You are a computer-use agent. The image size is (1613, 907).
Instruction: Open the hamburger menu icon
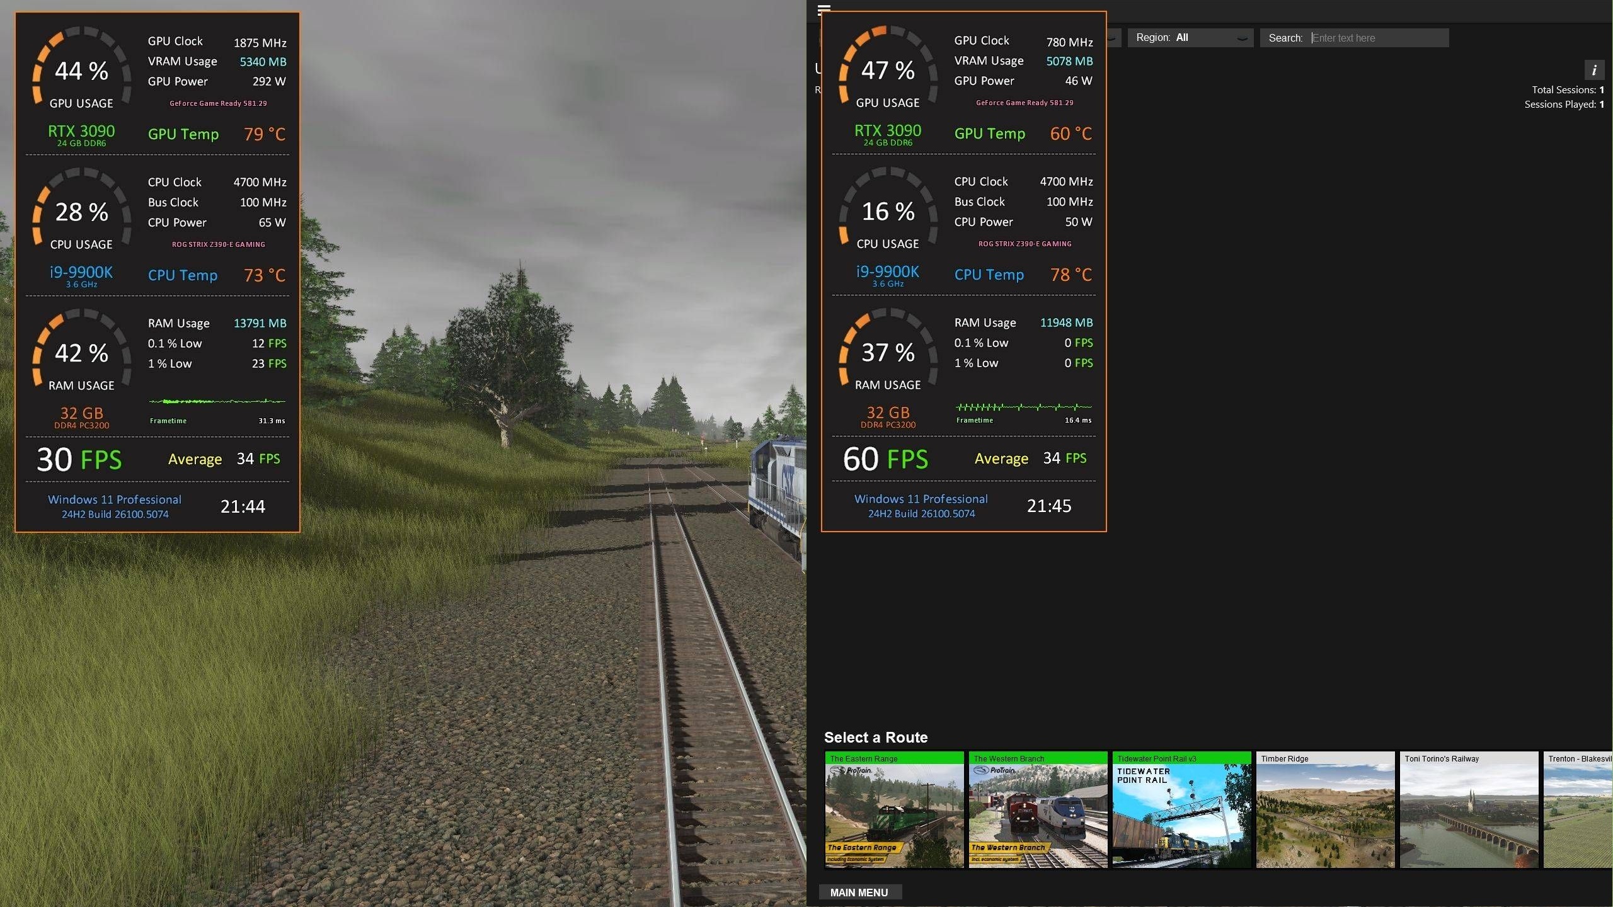(824, 9)
